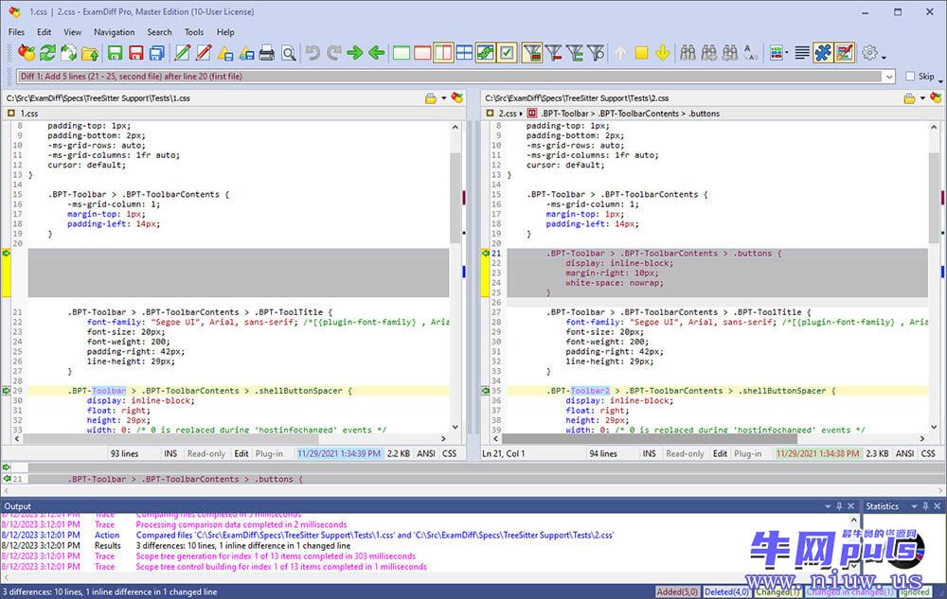947x599 pixels.
Task: Expand the Diff 1 differences dropdown list
Action: [889, 77]
